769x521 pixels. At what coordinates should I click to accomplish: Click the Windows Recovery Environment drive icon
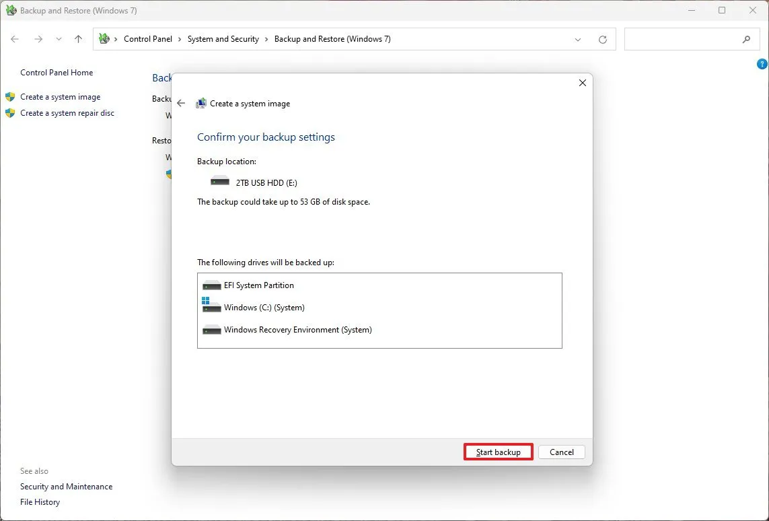click(211, 329)
